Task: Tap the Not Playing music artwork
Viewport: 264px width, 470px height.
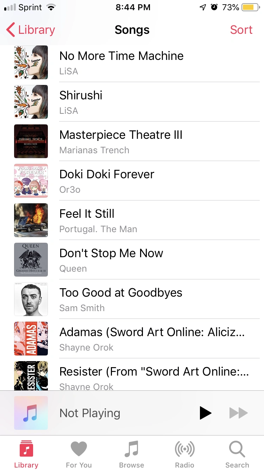Action: point(31,413)
